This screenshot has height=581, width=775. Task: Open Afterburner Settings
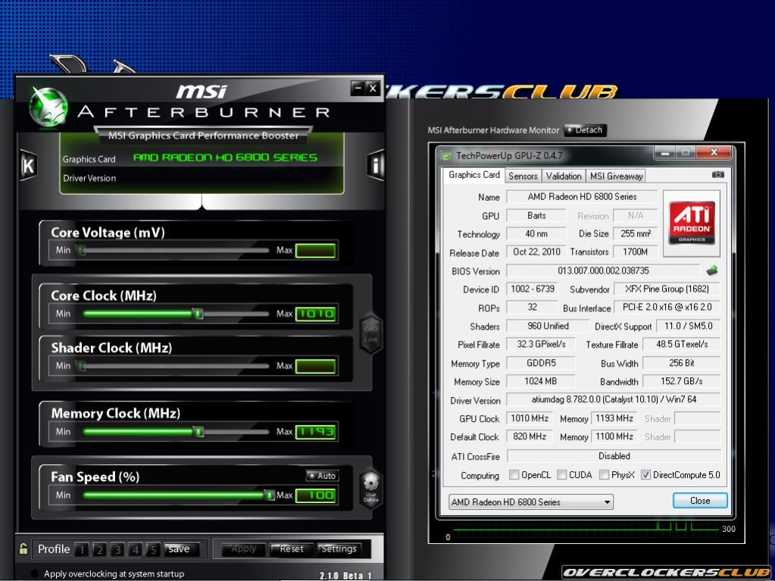point(339,549)
